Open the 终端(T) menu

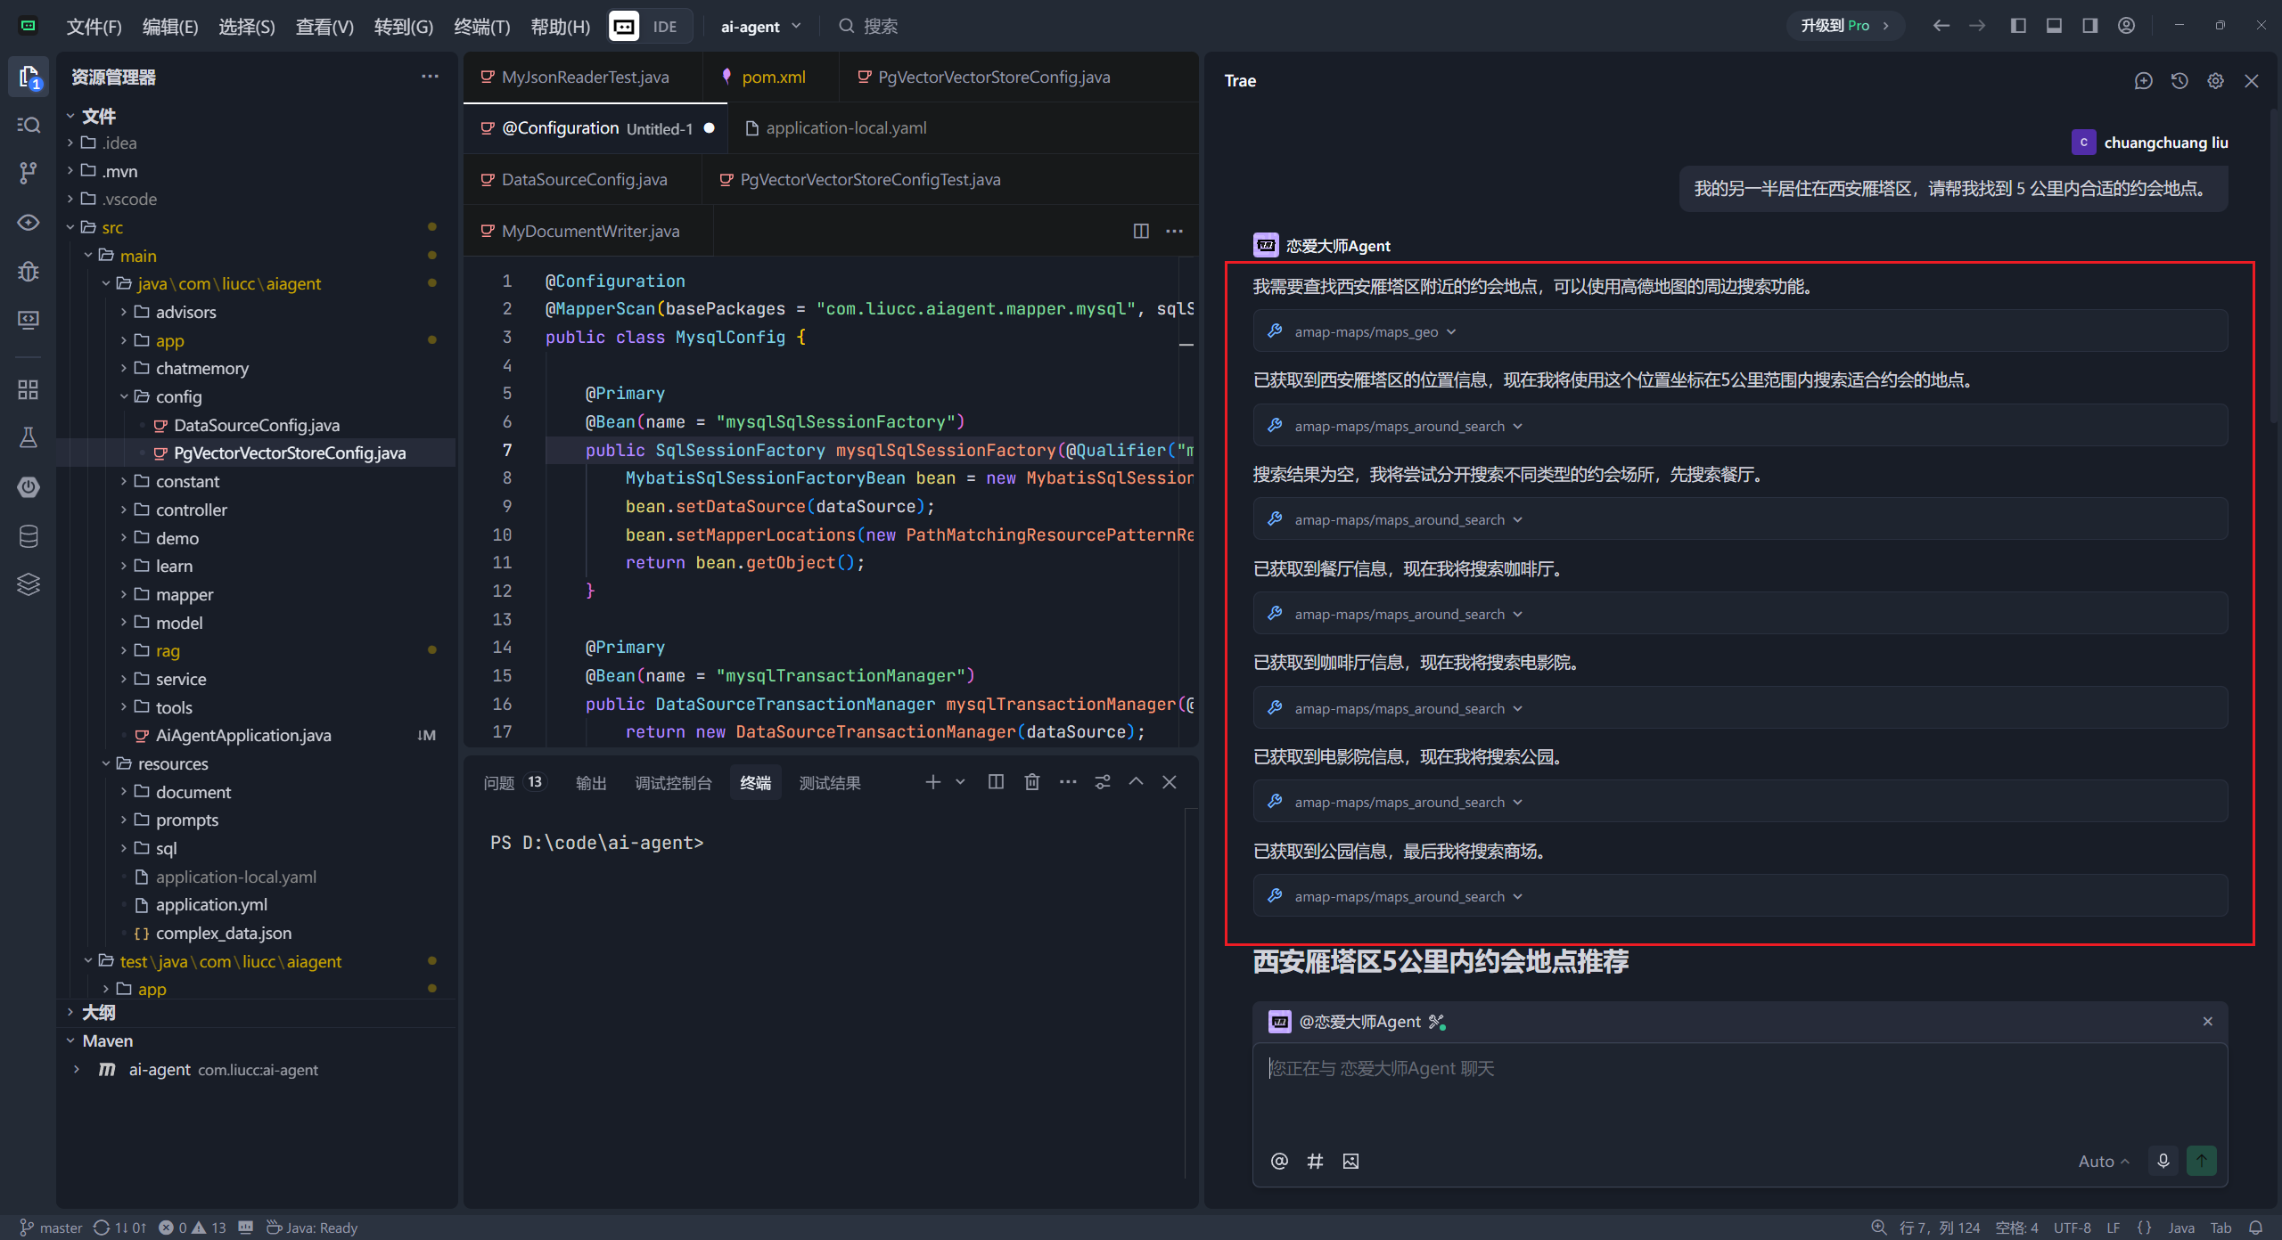(x=481, y=26)
